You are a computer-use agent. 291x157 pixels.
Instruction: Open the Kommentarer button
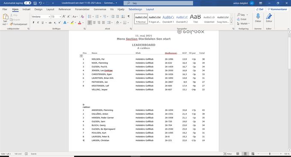[277, 9]
